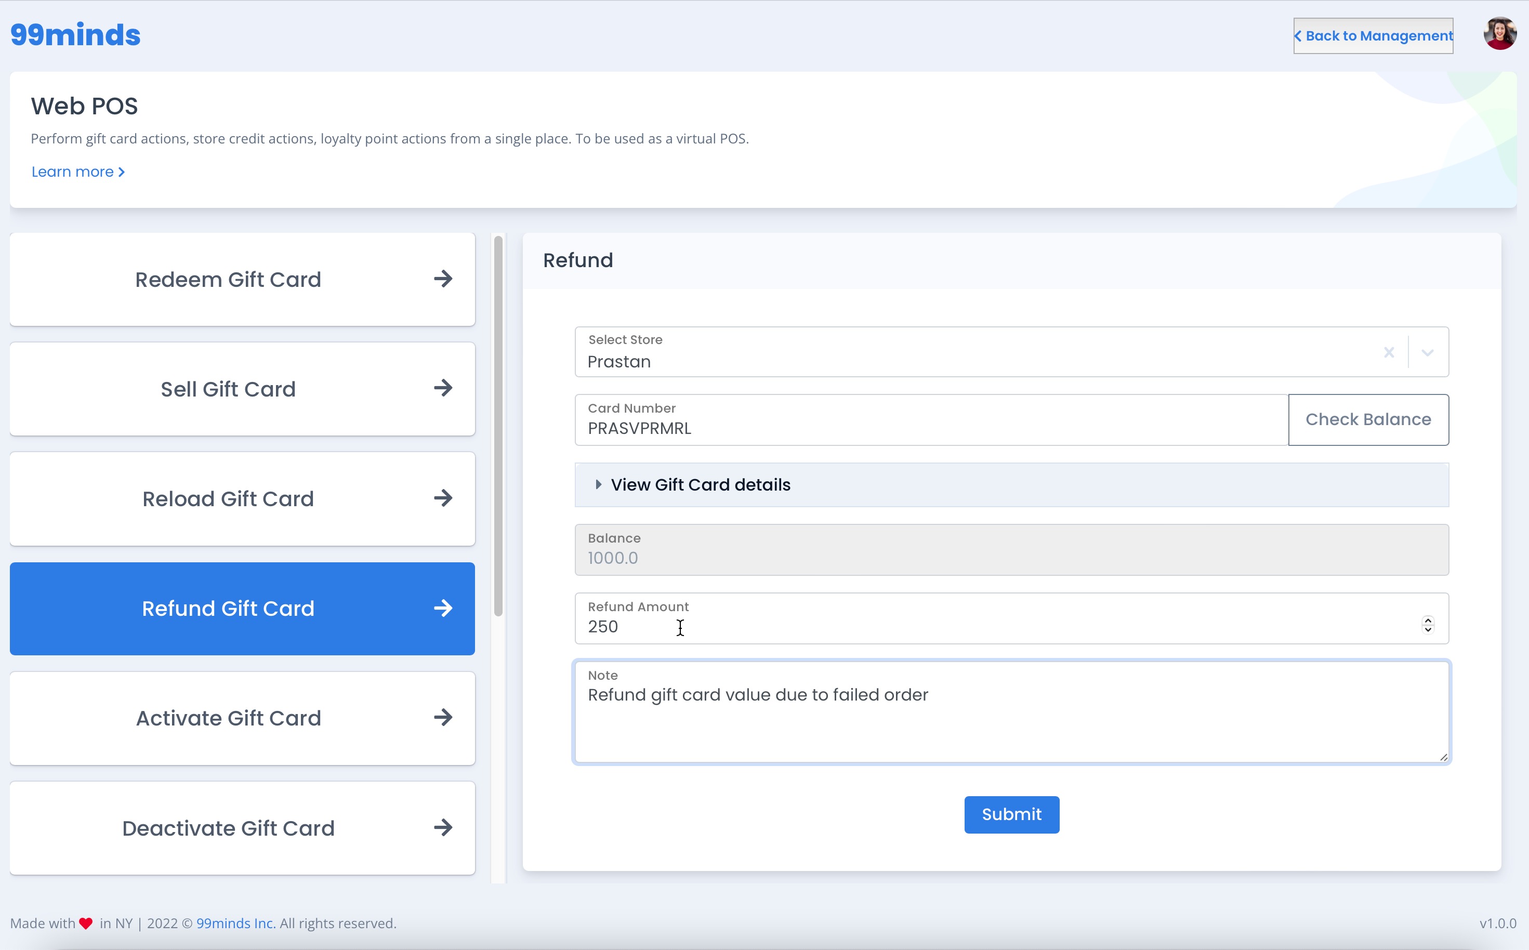Select Refund Gift Card menu option
1529x950 pixels.
pyautogui.click(x=243, y=609)
